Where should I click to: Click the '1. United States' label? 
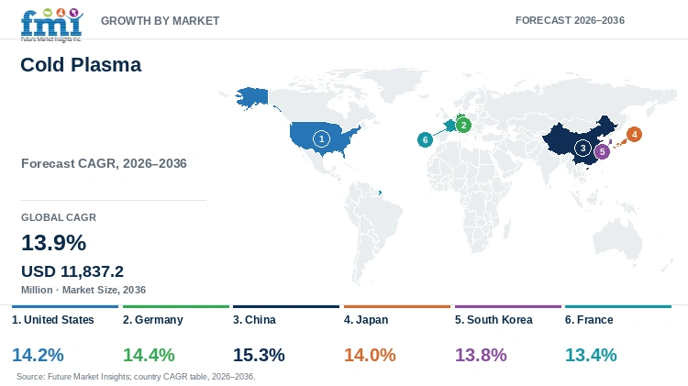pos(52,320)
